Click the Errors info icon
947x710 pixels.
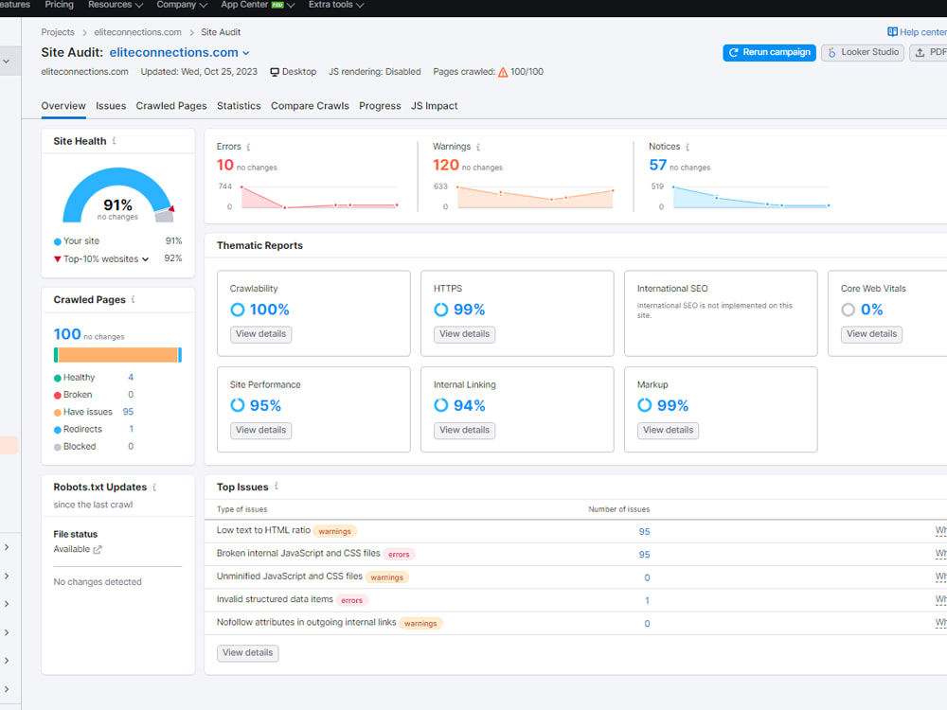(248, 147)
